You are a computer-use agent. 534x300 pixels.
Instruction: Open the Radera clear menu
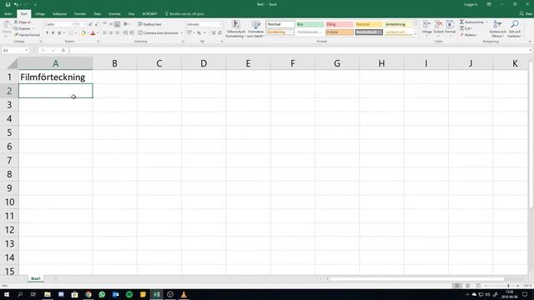tap(469, 35)
